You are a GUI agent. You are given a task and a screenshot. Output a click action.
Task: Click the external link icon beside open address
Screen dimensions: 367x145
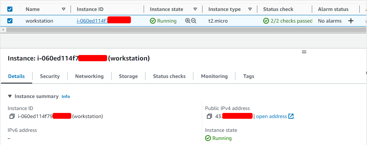[x=291, y=116]
